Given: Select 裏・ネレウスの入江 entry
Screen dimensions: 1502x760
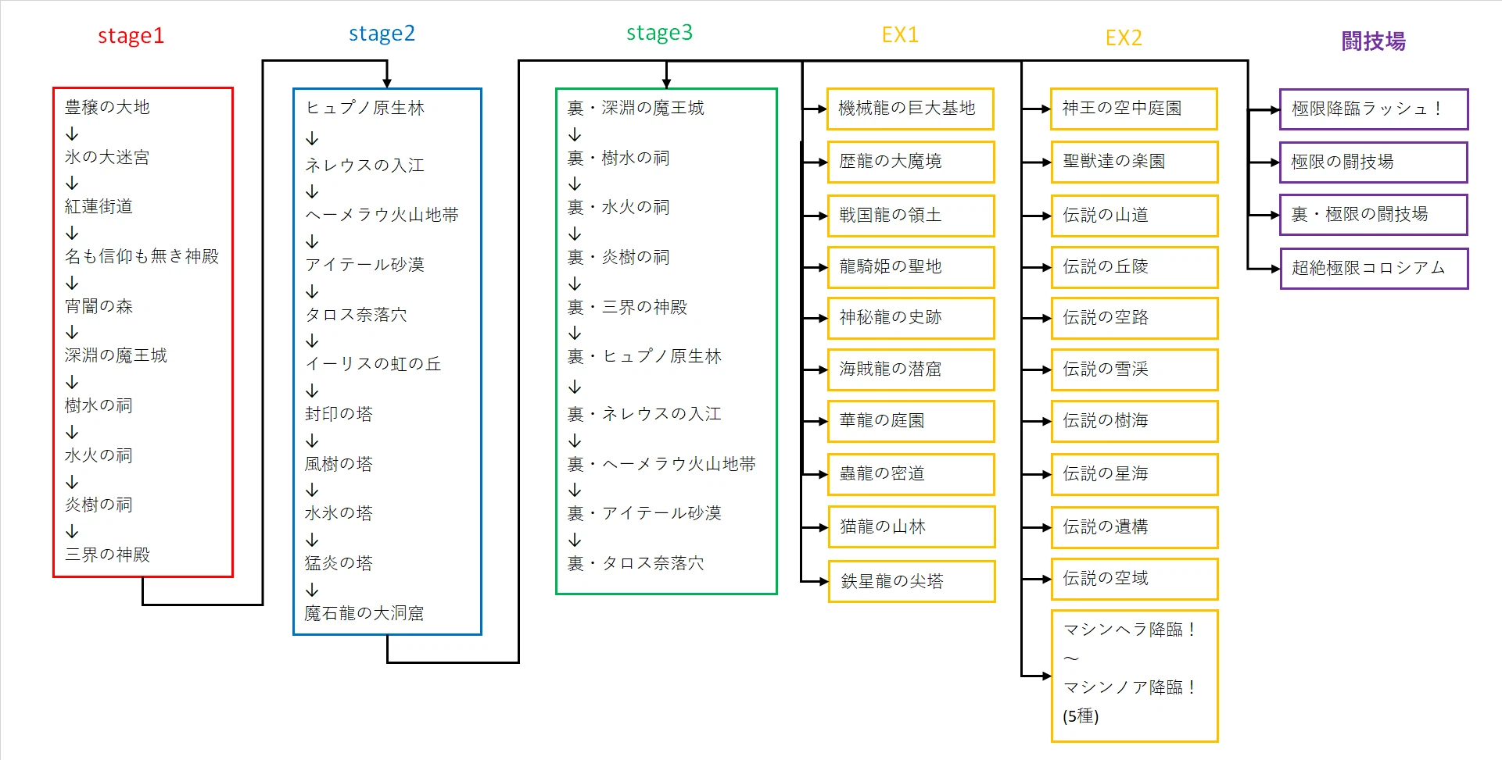Looking at the screenshot, I should [644, 414].
